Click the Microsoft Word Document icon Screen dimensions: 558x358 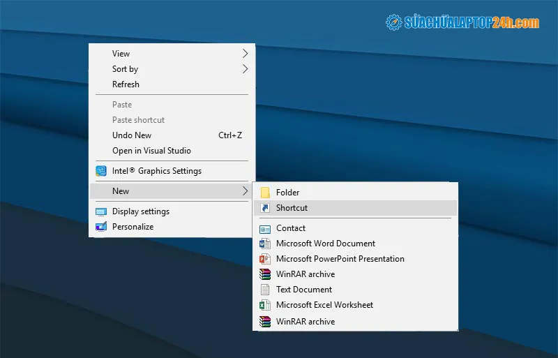click(265, 244)
